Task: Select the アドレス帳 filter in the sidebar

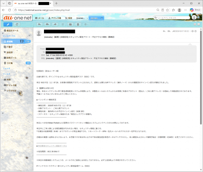Action: 10,85
